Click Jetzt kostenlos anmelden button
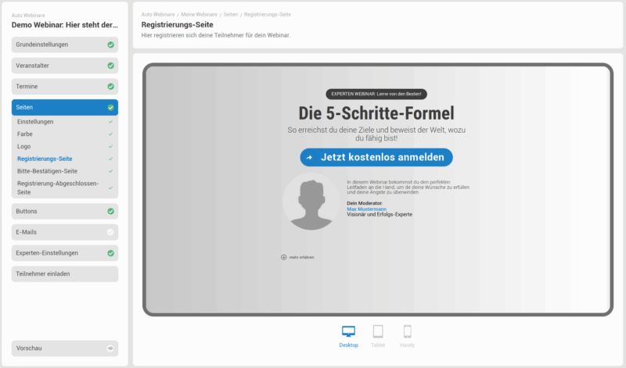Screen dimensions: 626x368 [x=376, y=157]
